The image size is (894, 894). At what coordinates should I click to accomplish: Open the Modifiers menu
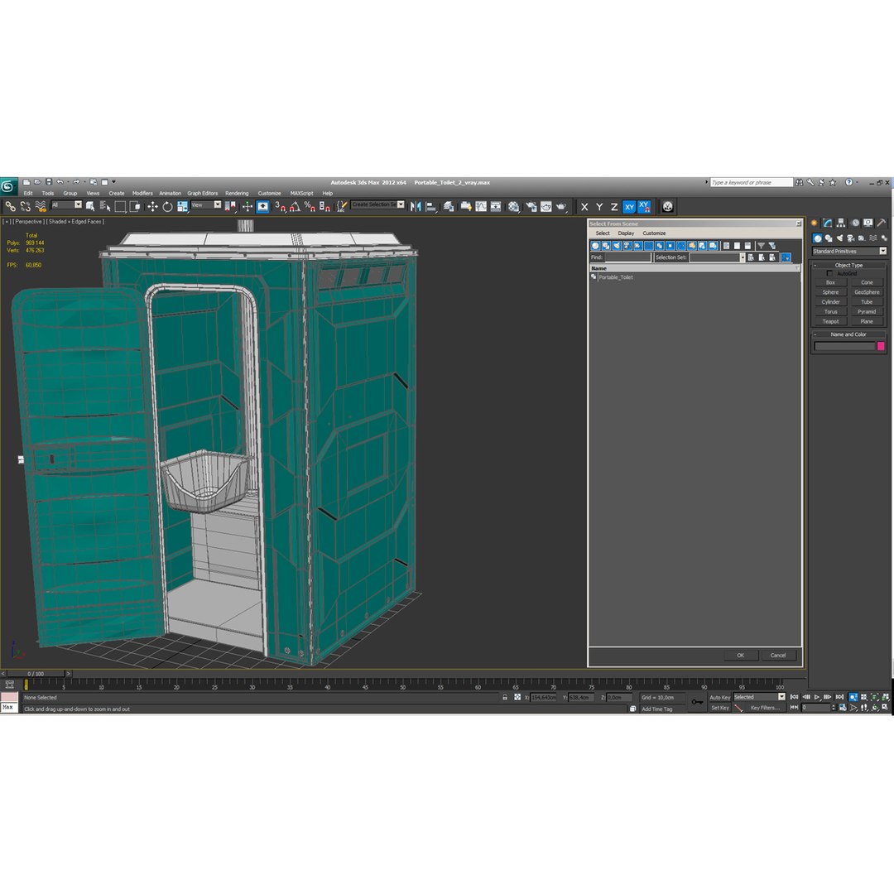(142, 193)
